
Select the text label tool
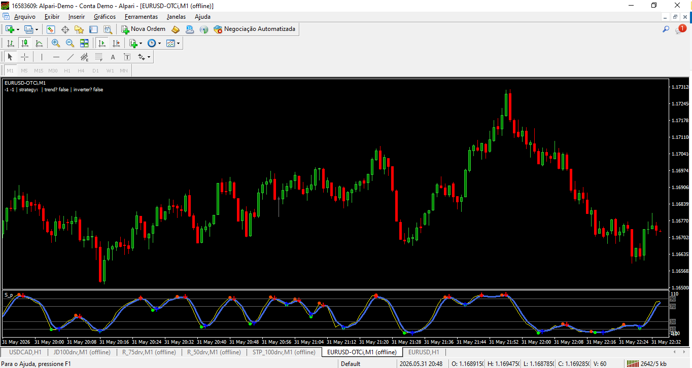point(127,57)
